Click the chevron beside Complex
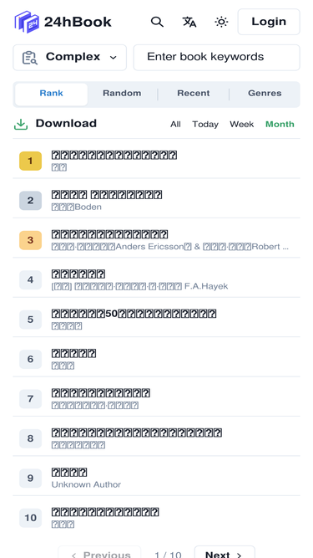313x558 pixels. 114,58
